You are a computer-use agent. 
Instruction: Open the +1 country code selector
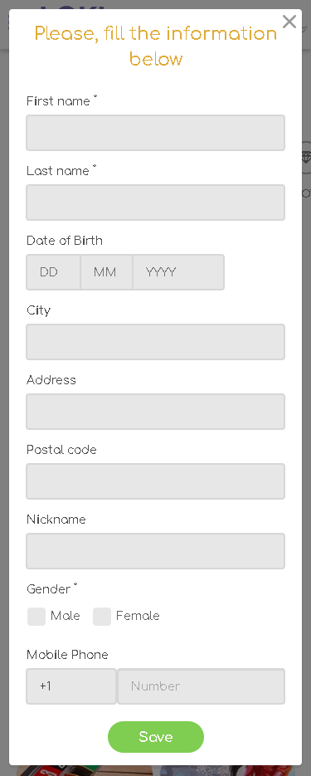pos(71,686)
